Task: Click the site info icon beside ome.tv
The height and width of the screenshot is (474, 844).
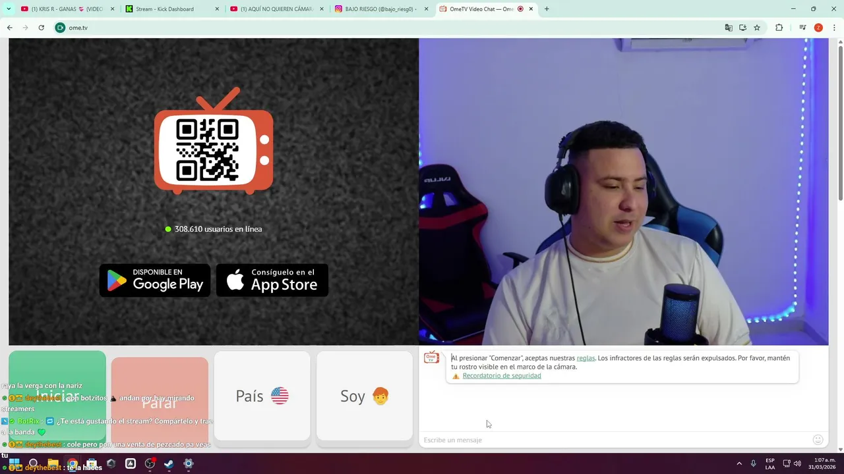Action: pyautogui.click(x=60, y=28)
